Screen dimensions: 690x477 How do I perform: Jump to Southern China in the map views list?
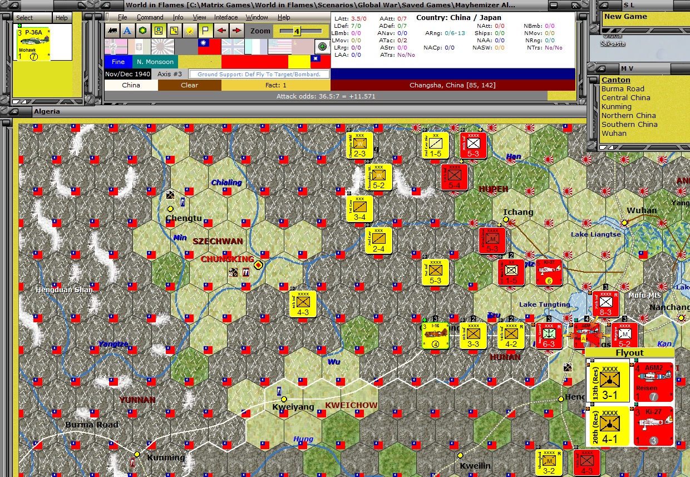click(629, 124)
